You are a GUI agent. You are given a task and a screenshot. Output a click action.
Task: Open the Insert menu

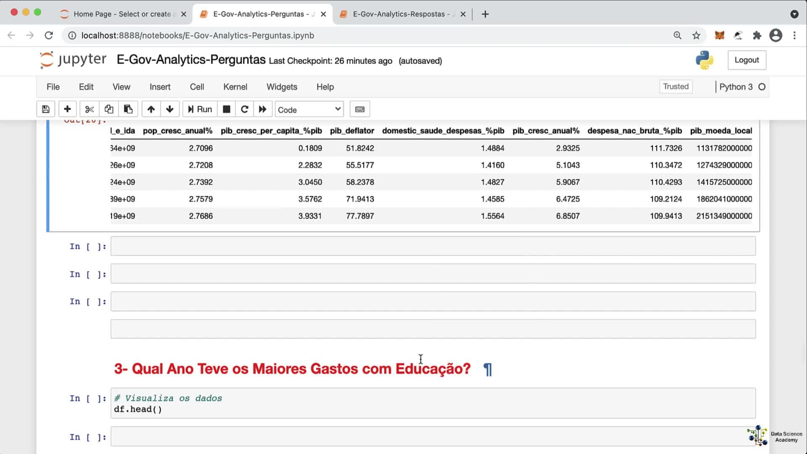tap(160, 87)
